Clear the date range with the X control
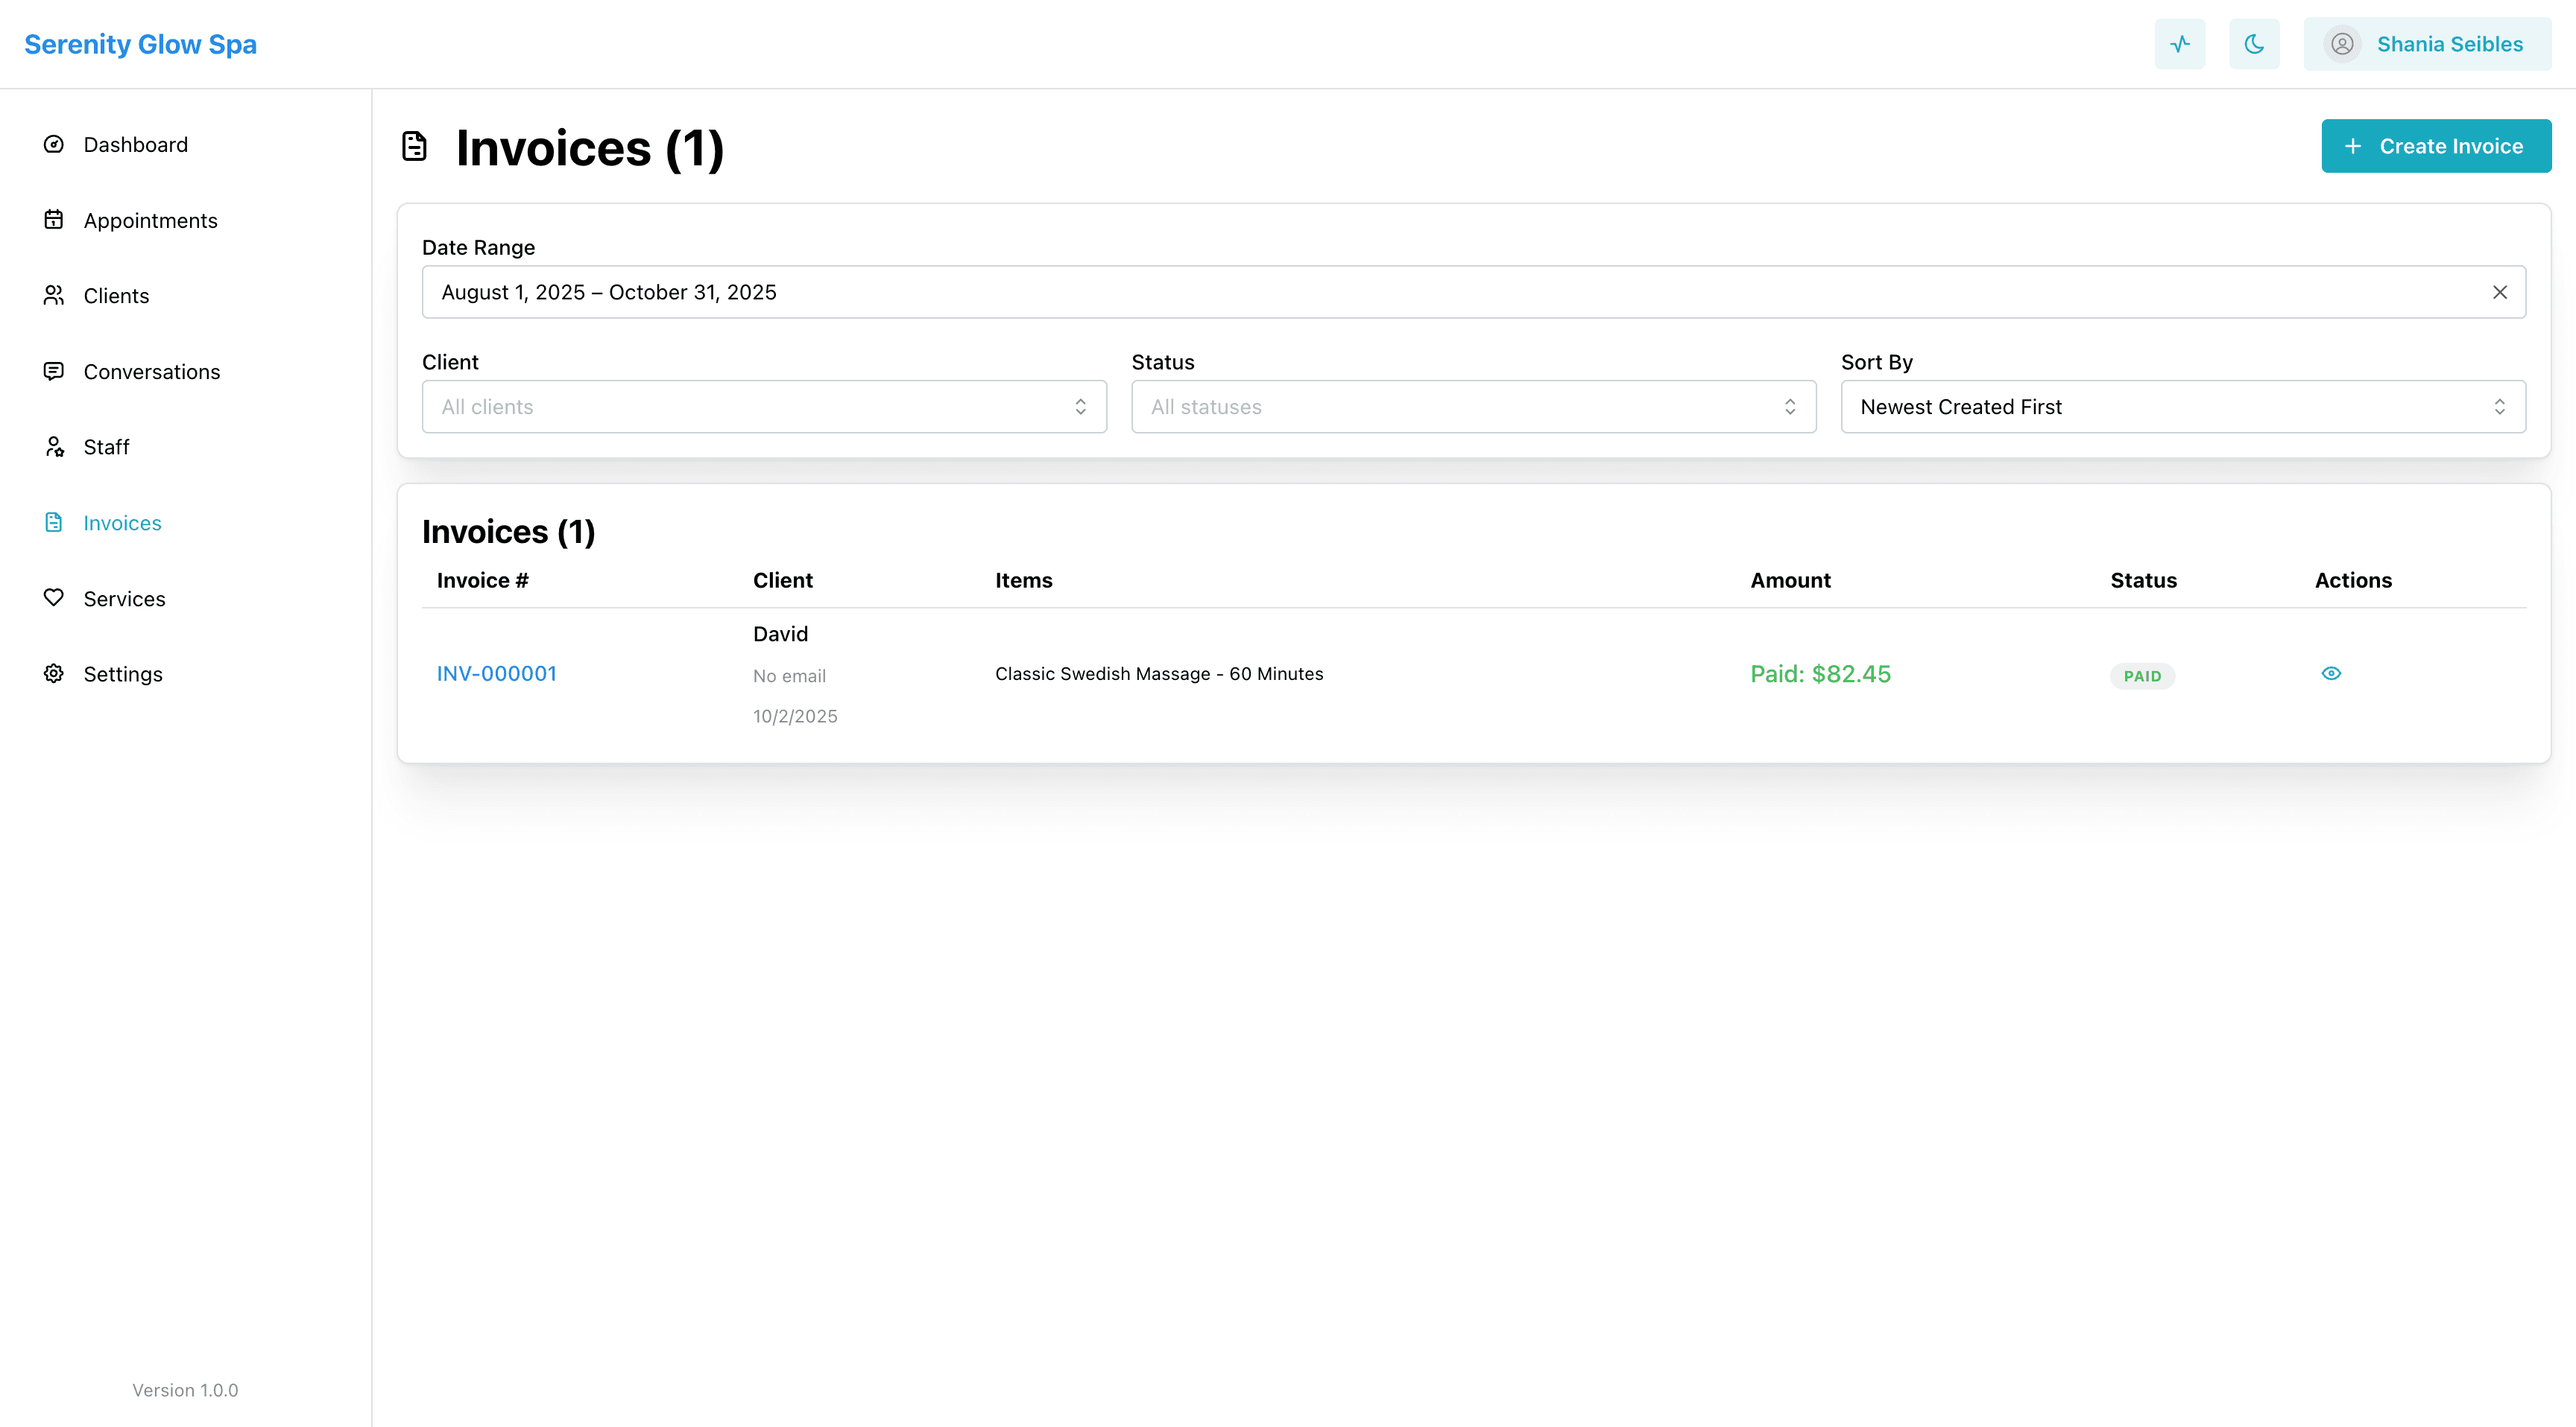 (2500, 290)
